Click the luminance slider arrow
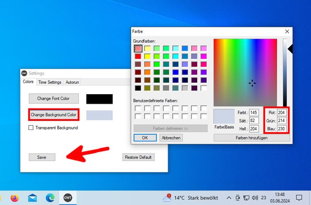The width and height of the screenshot is (311, 205). 290,49
